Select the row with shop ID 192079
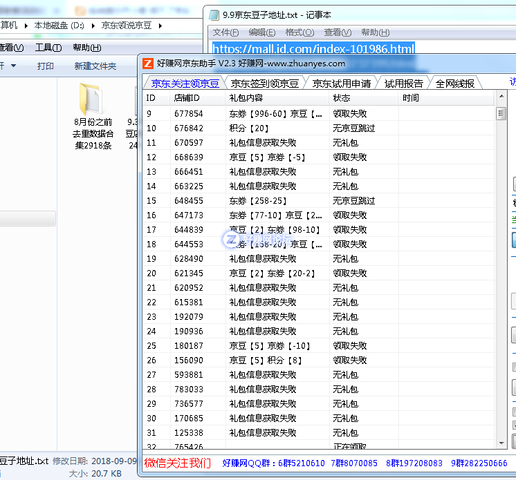The height and width of the screenshot is (480, 516). point(319,317)
